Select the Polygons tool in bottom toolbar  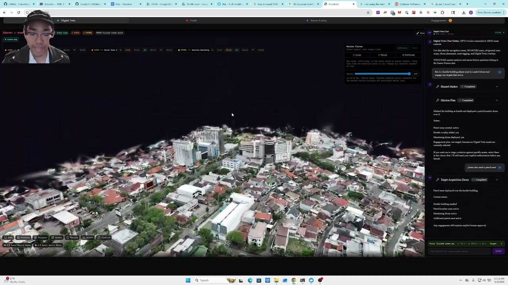(40, 237)
